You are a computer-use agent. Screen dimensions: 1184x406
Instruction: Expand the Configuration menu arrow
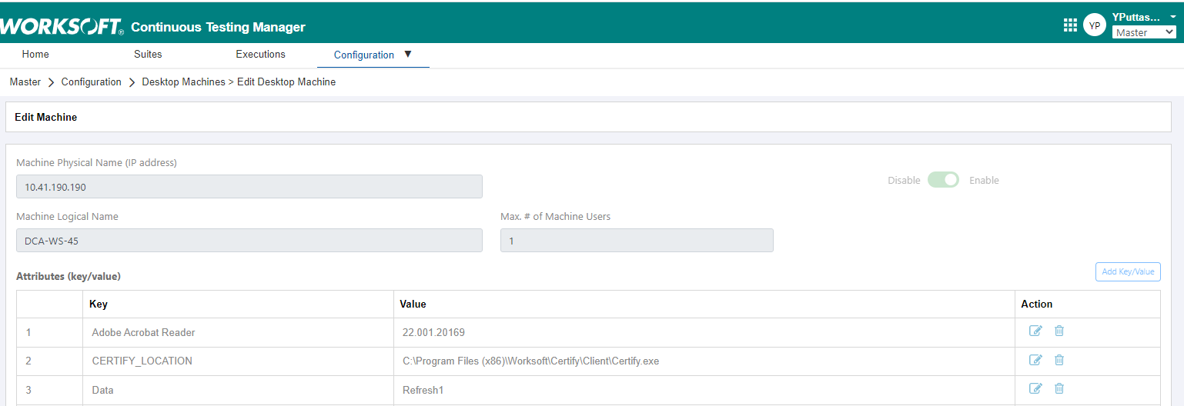[408, 55]
